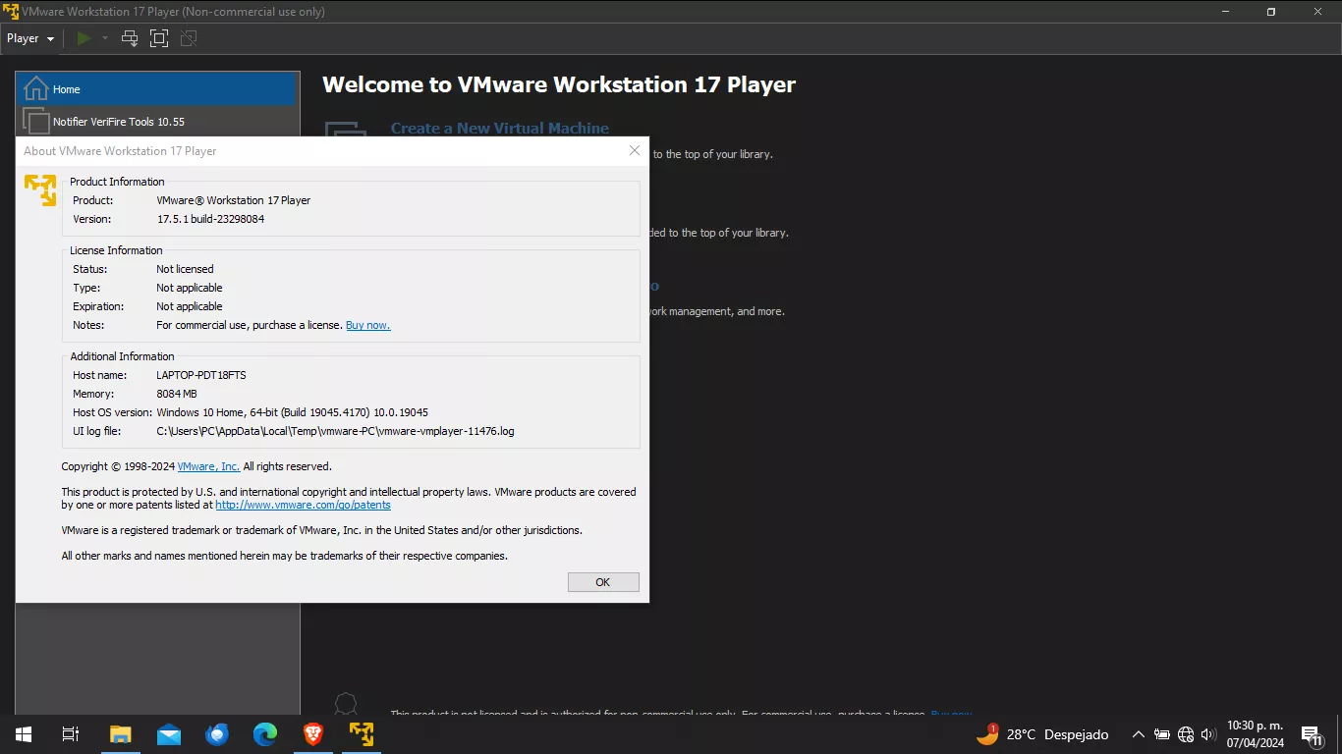Open Thunderbird from the taskbar

click(217, 734)
